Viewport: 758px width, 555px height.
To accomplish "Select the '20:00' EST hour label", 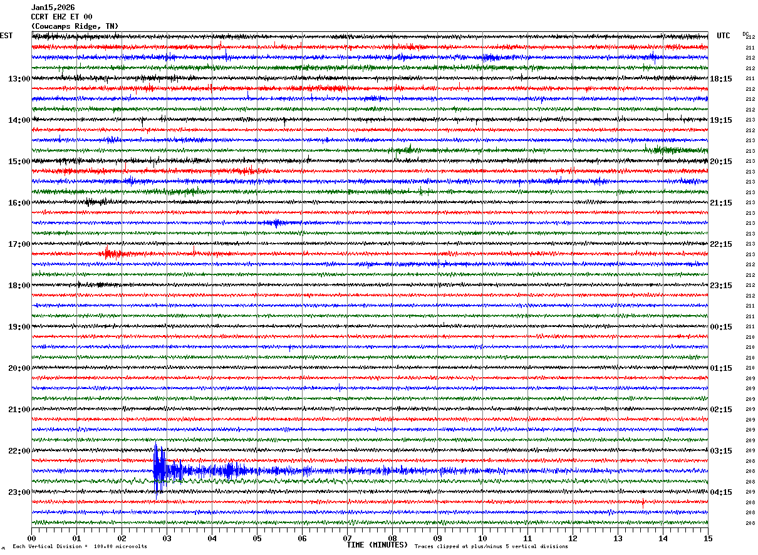I will coord(19,368).
